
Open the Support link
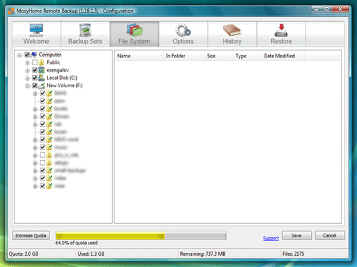click(271, 239)
